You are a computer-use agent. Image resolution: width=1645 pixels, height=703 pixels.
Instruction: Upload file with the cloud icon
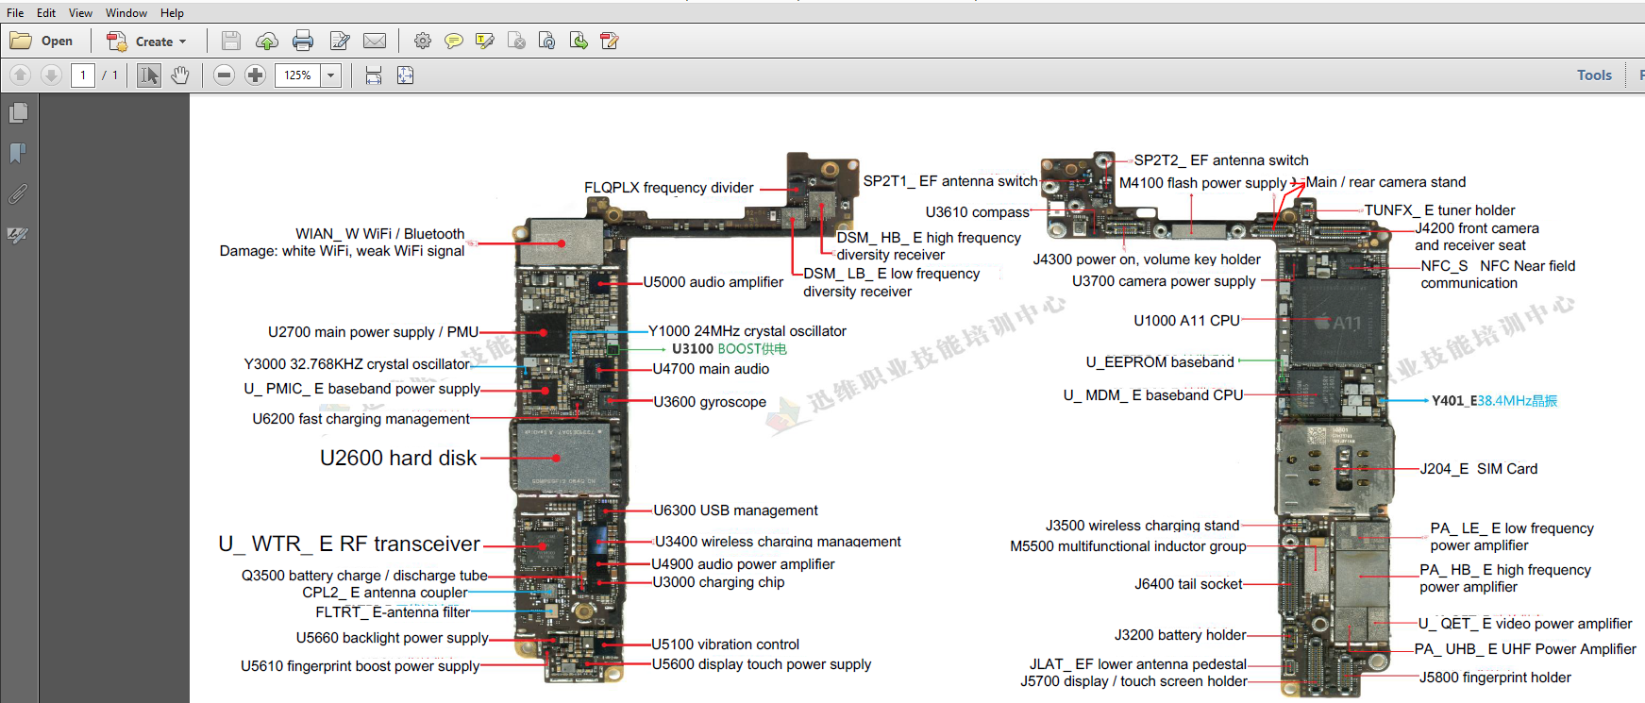(x=267, y=41)
